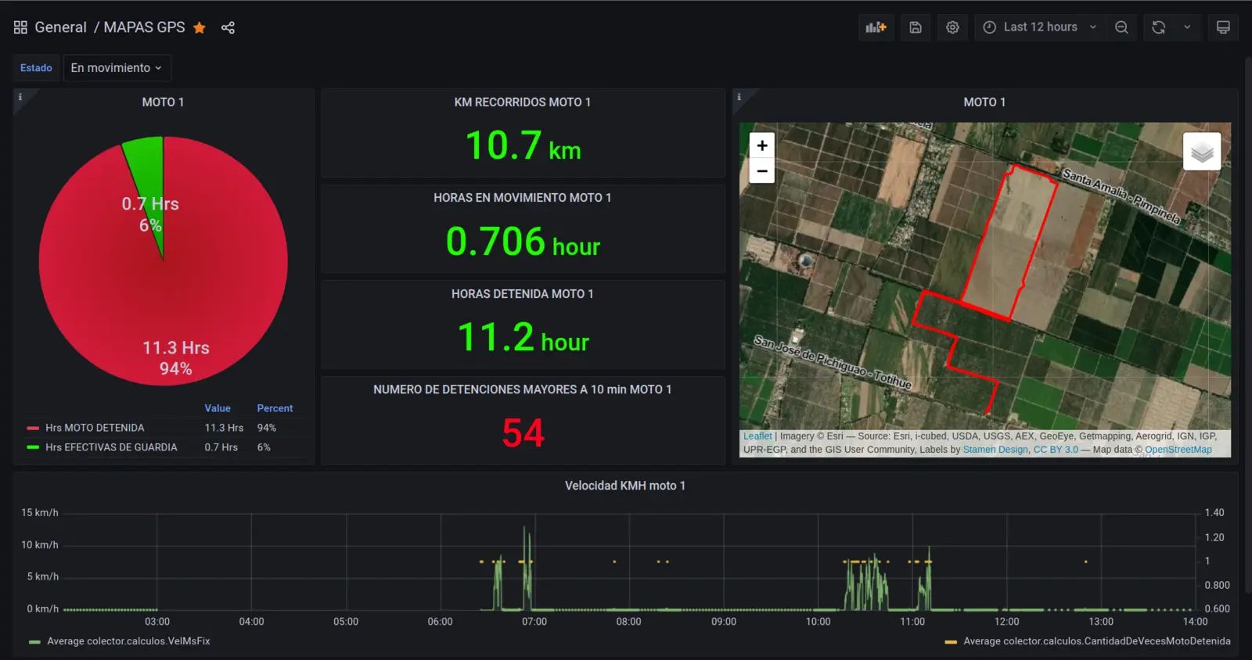Open the map layers control
This screenshot has height=660, width=1252.
pos(1202,152)
